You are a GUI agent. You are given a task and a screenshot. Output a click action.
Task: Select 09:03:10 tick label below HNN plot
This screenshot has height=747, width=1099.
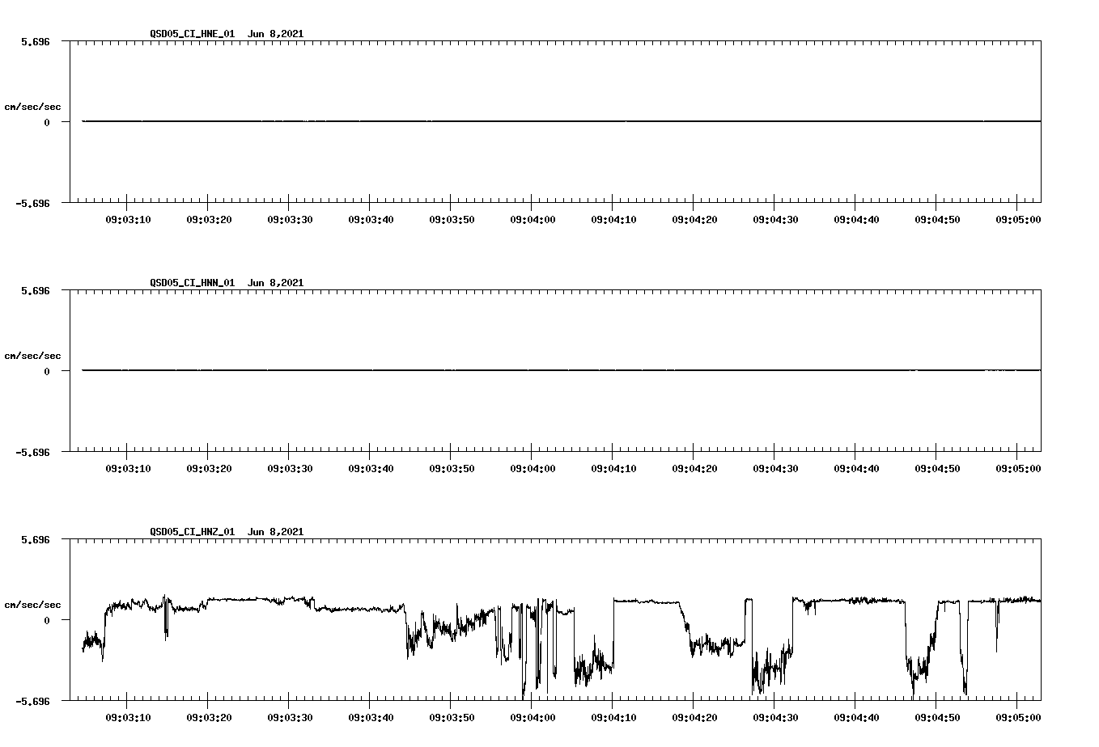tap(128, 469)
